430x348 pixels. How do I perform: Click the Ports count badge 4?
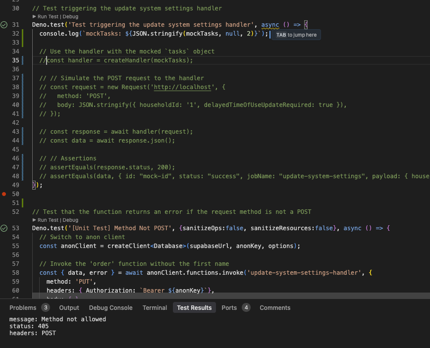[x=246, y=307]
